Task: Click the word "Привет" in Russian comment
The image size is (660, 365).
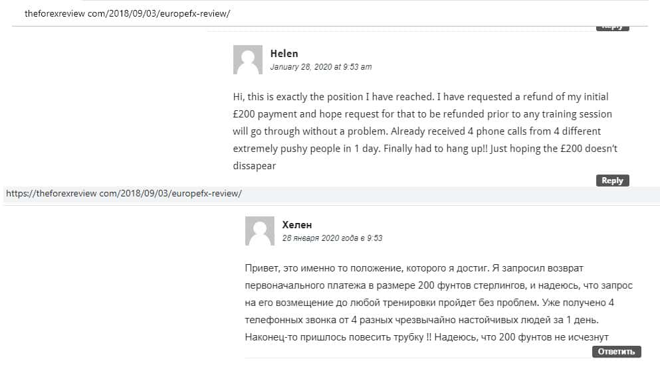Action: tap(260, 267)
